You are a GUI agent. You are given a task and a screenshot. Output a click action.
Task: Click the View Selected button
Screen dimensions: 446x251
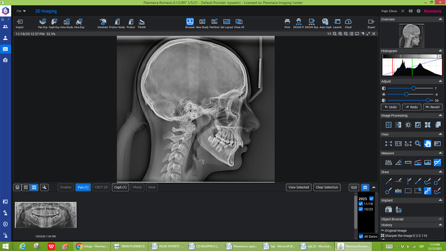[298, 187]
